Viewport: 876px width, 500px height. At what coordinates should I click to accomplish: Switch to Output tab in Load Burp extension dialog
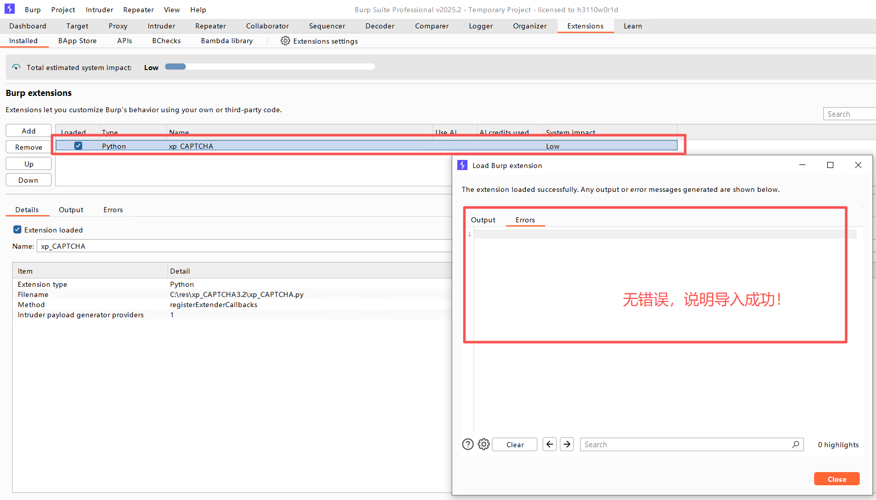(x=483, y=220)
